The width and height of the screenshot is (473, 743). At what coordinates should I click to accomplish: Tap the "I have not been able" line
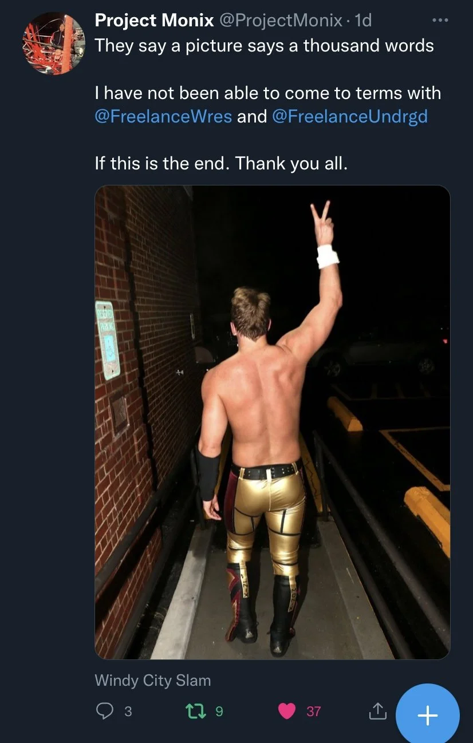point(268,93)
